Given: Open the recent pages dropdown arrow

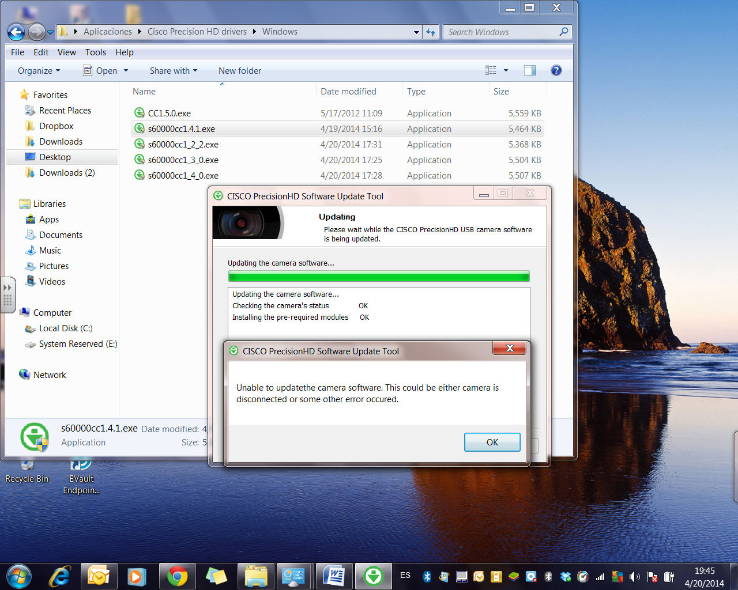Looking at the screenshot, I should [51, 32].
